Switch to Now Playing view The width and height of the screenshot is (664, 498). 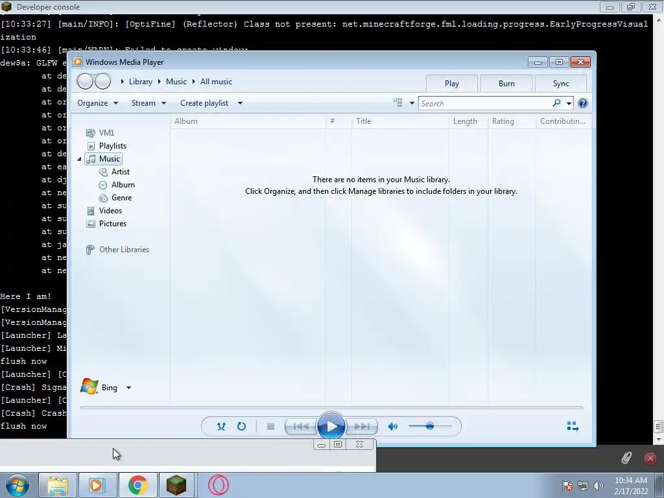[573, 427]
